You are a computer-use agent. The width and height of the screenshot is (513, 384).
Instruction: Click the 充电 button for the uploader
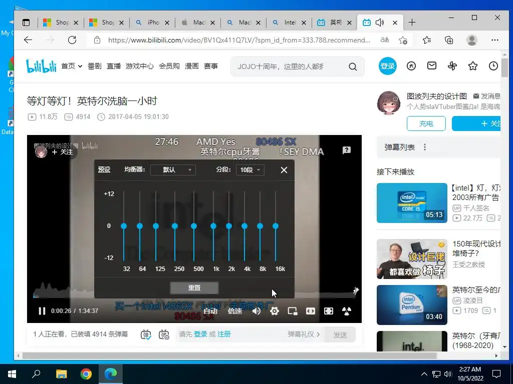426,123
